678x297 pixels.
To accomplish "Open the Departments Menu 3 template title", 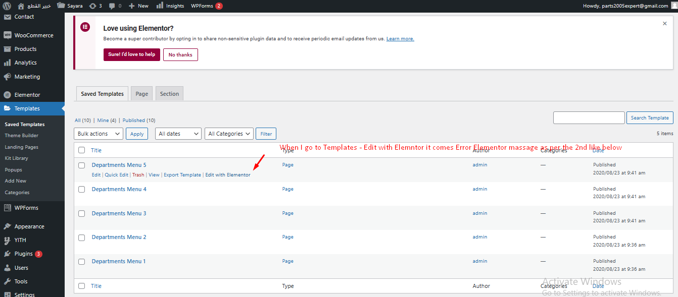I will pyautogui.click(x=119, y=213).
